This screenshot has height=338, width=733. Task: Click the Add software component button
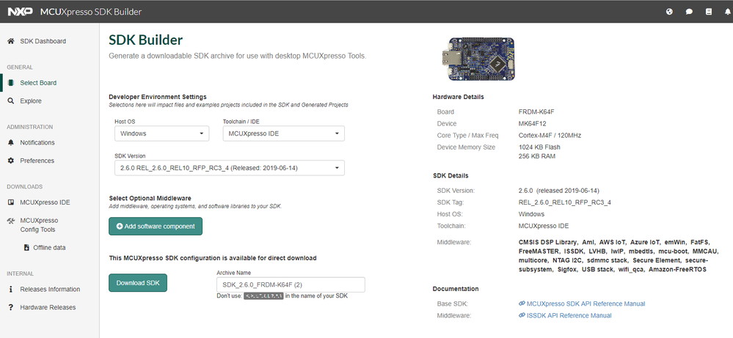156,226
